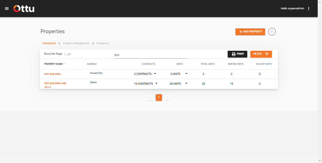Focus the search field containing doc
Image resolution: width=322 pixels, height=163 pixels.
(x=151, y=55)
